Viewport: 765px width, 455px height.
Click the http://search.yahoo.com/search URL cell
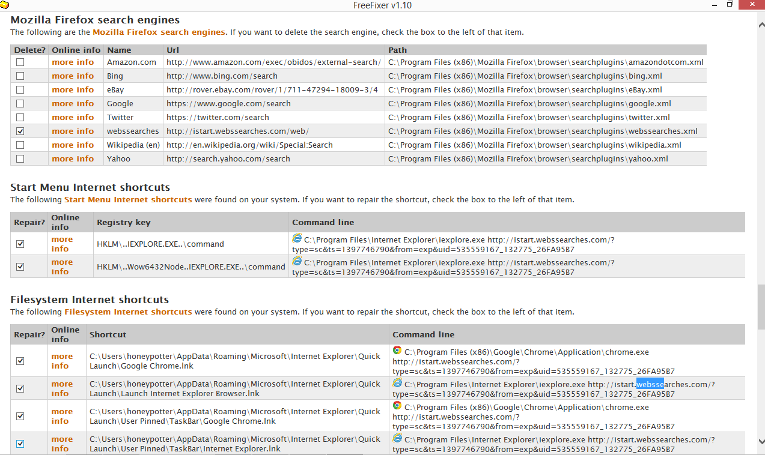click(274, 159)
